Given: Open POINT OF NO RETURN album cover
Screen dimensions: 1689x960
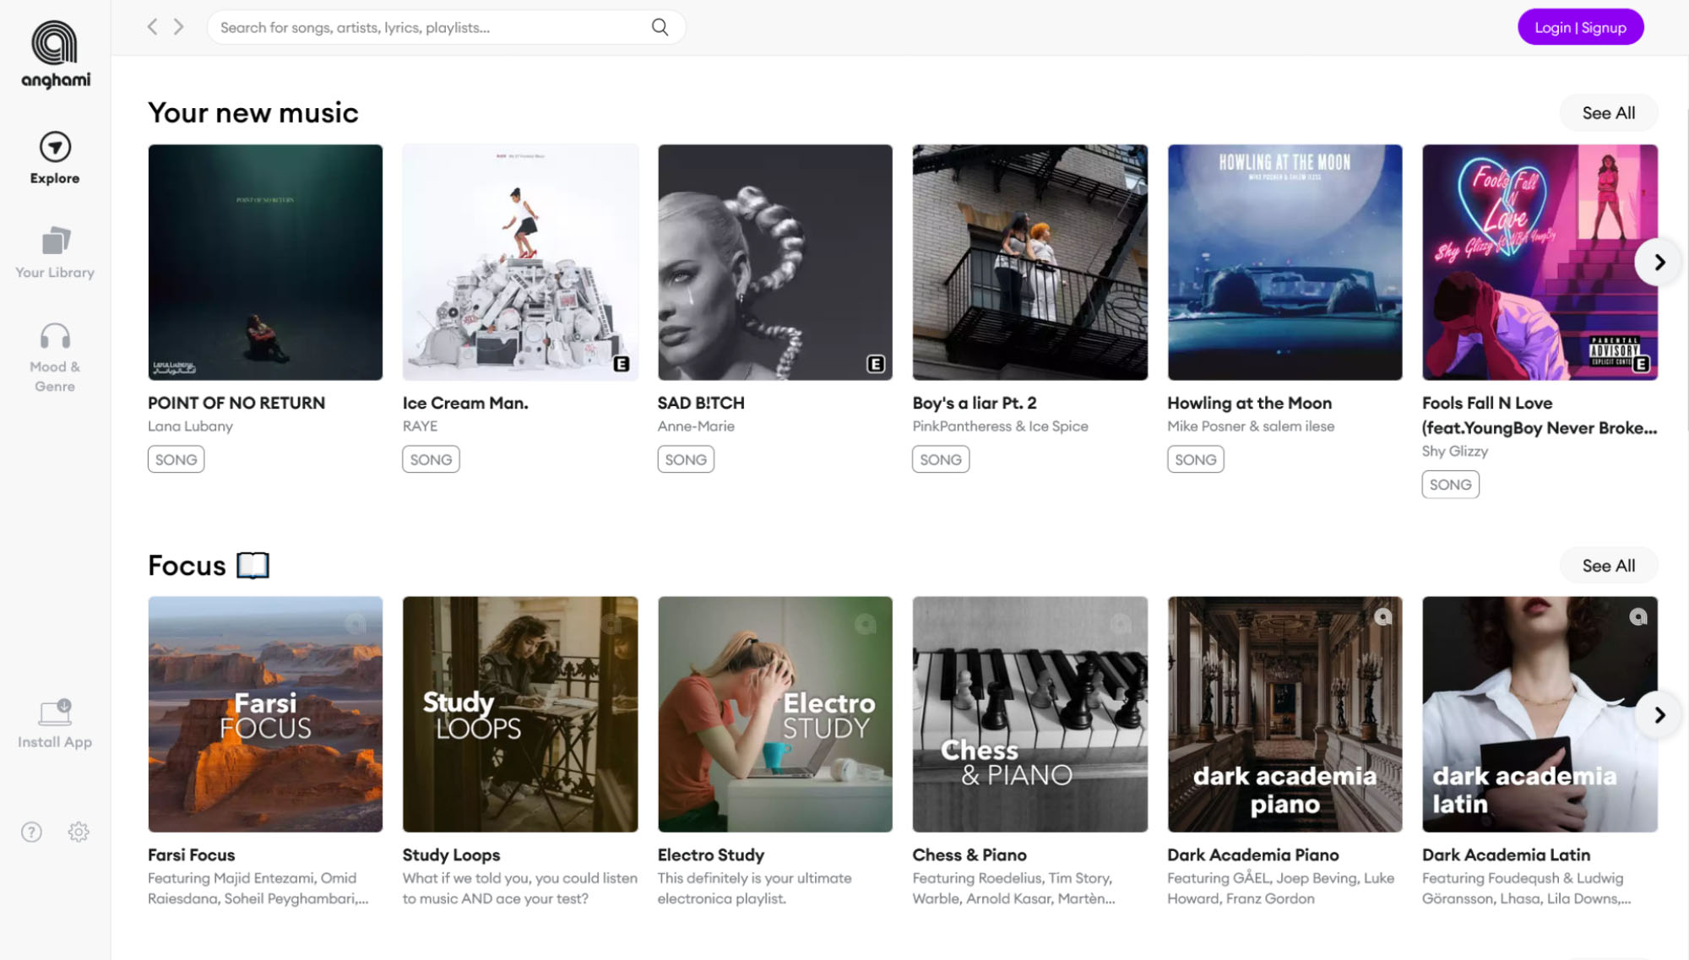Looking at the screenshot, I should point(265,262).
